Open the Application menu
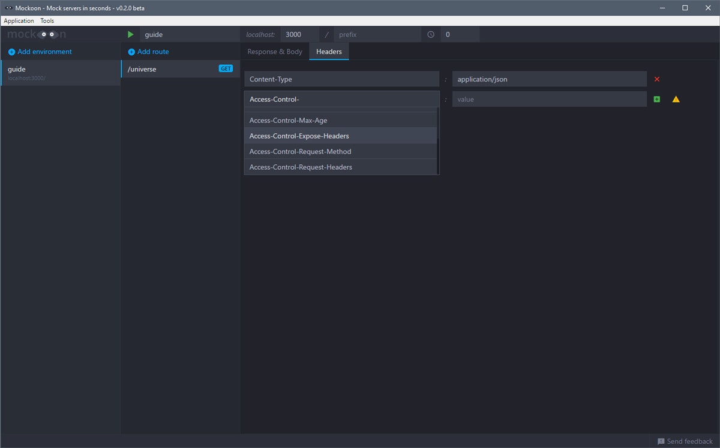Viewport: 720px width, 448px height. [x=19, y=20]
